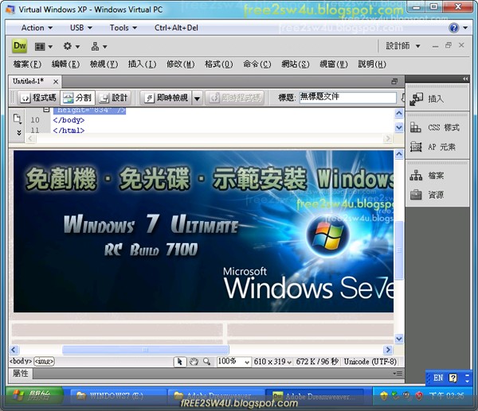This screenshot has width=478, height=411.
Task: Expand more coding toolbar tools chevron
Action: click(19, 132)
